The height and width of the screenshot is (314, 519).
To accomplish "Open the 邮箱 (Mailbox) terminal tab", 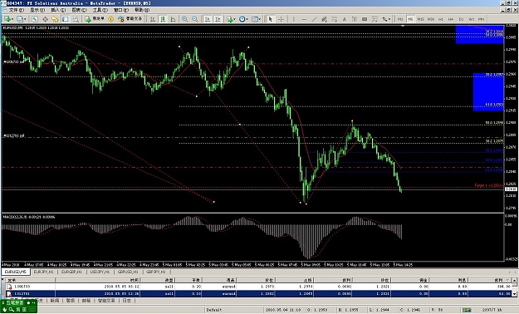I will point(86,301).
